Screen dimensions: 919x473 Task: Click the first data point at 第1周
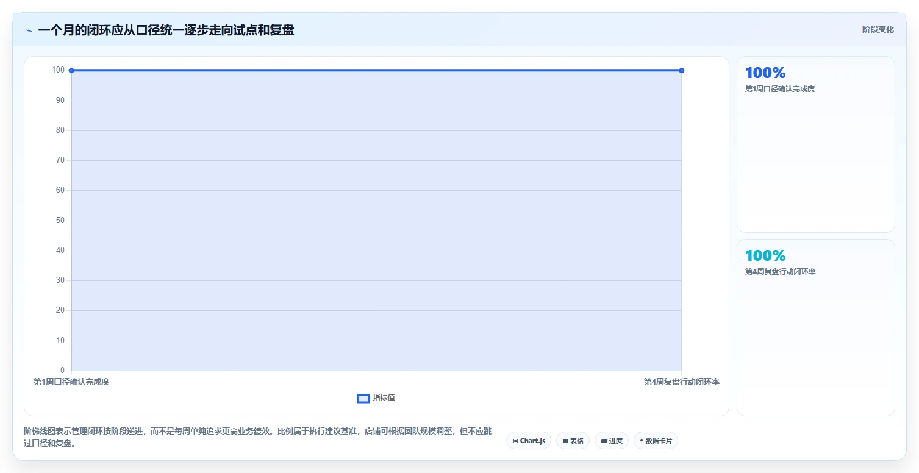click(71, 71)
